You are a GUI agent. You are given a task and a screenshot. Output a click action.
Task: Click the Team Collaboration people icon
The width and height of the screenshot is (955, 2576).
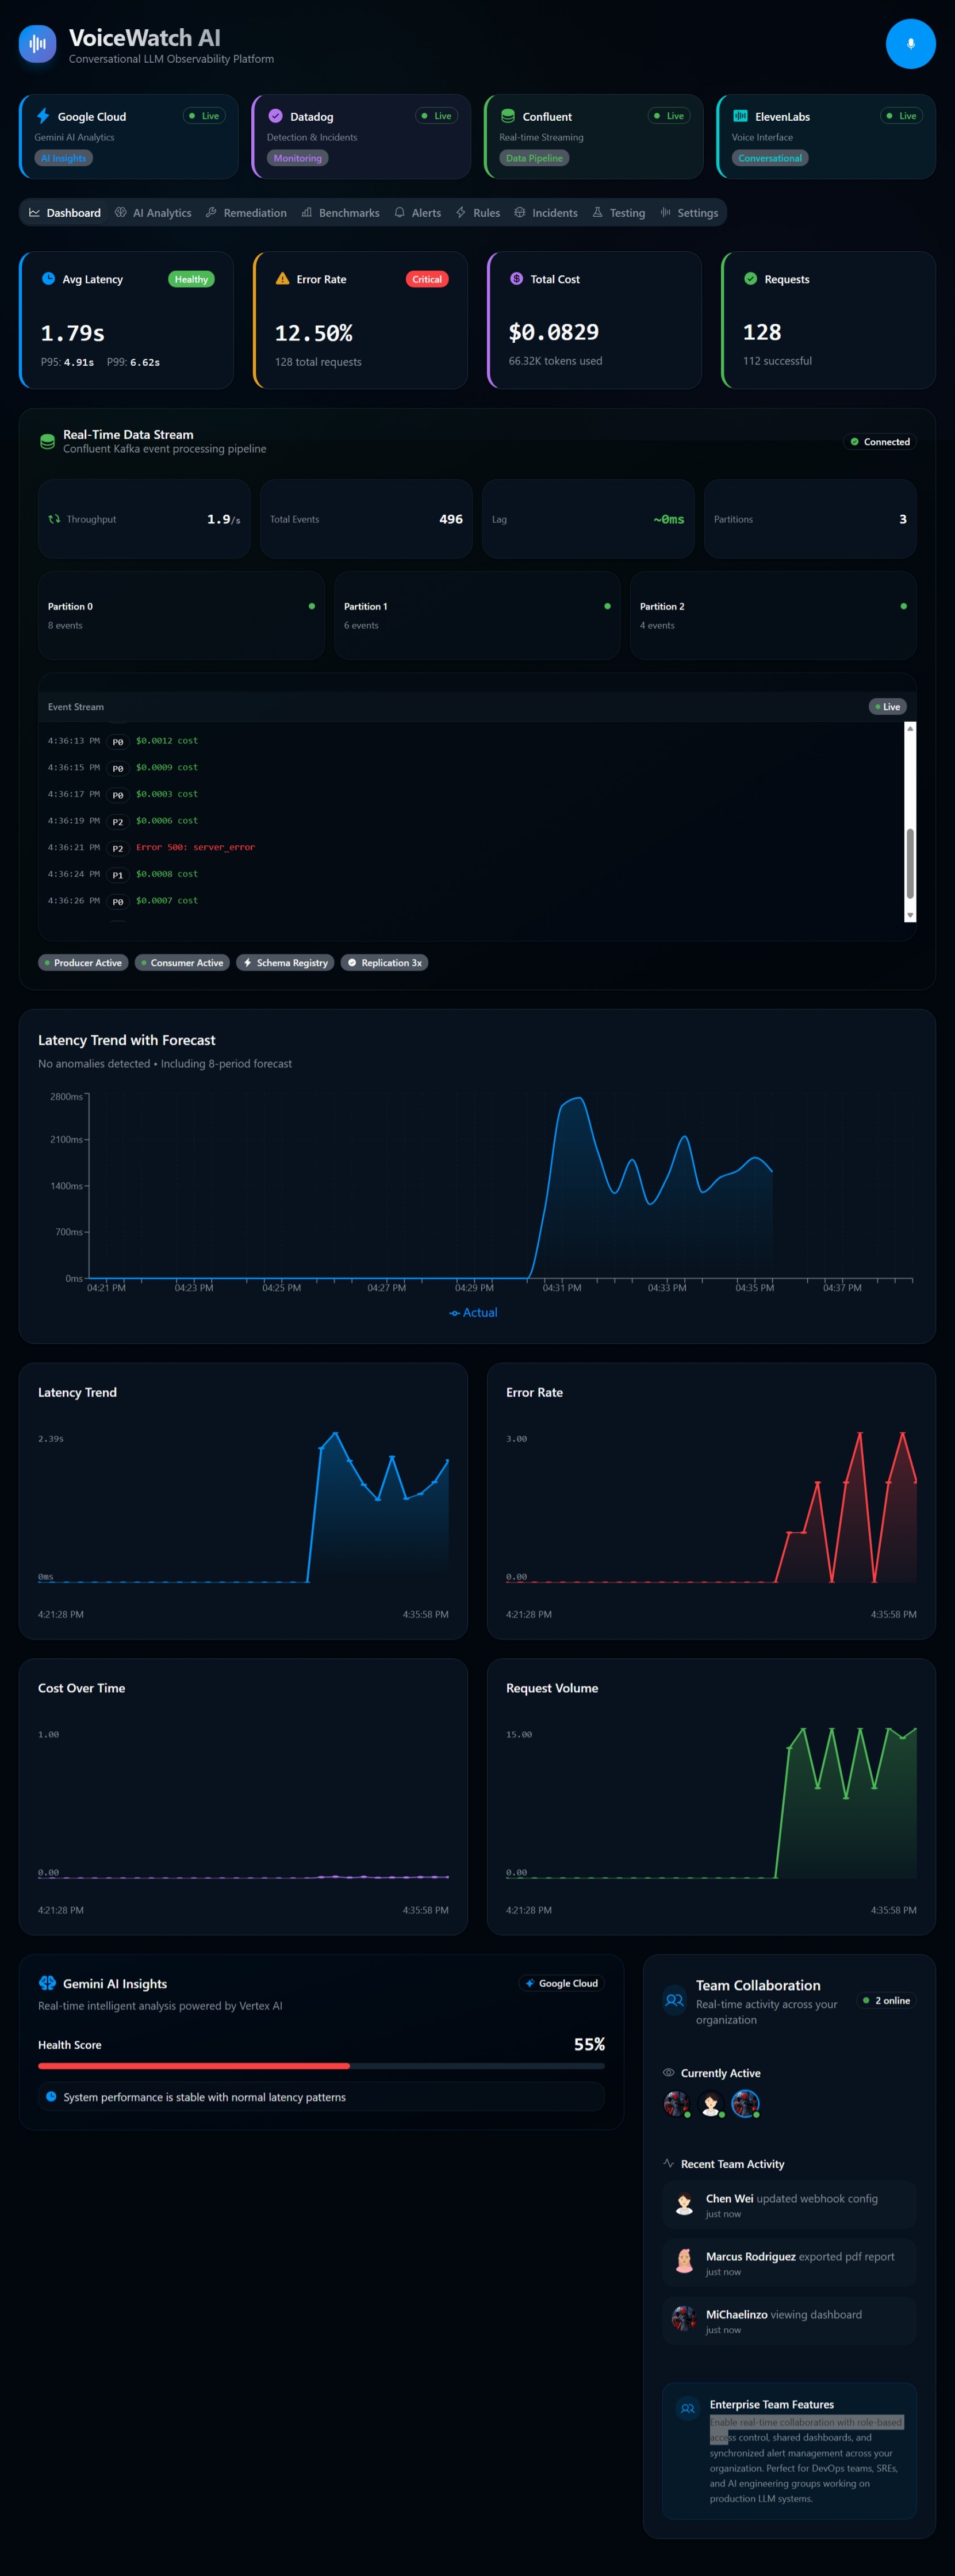[675, 2001]
